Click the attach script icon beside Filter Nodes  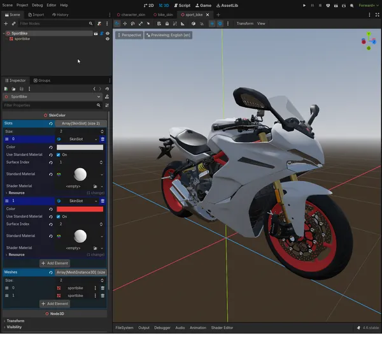click(99, 24)
